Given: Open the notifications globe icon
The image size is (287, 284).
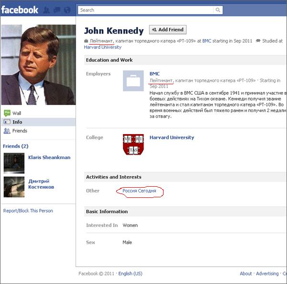Looking at the screenshot, I should (x=67, y=10).
